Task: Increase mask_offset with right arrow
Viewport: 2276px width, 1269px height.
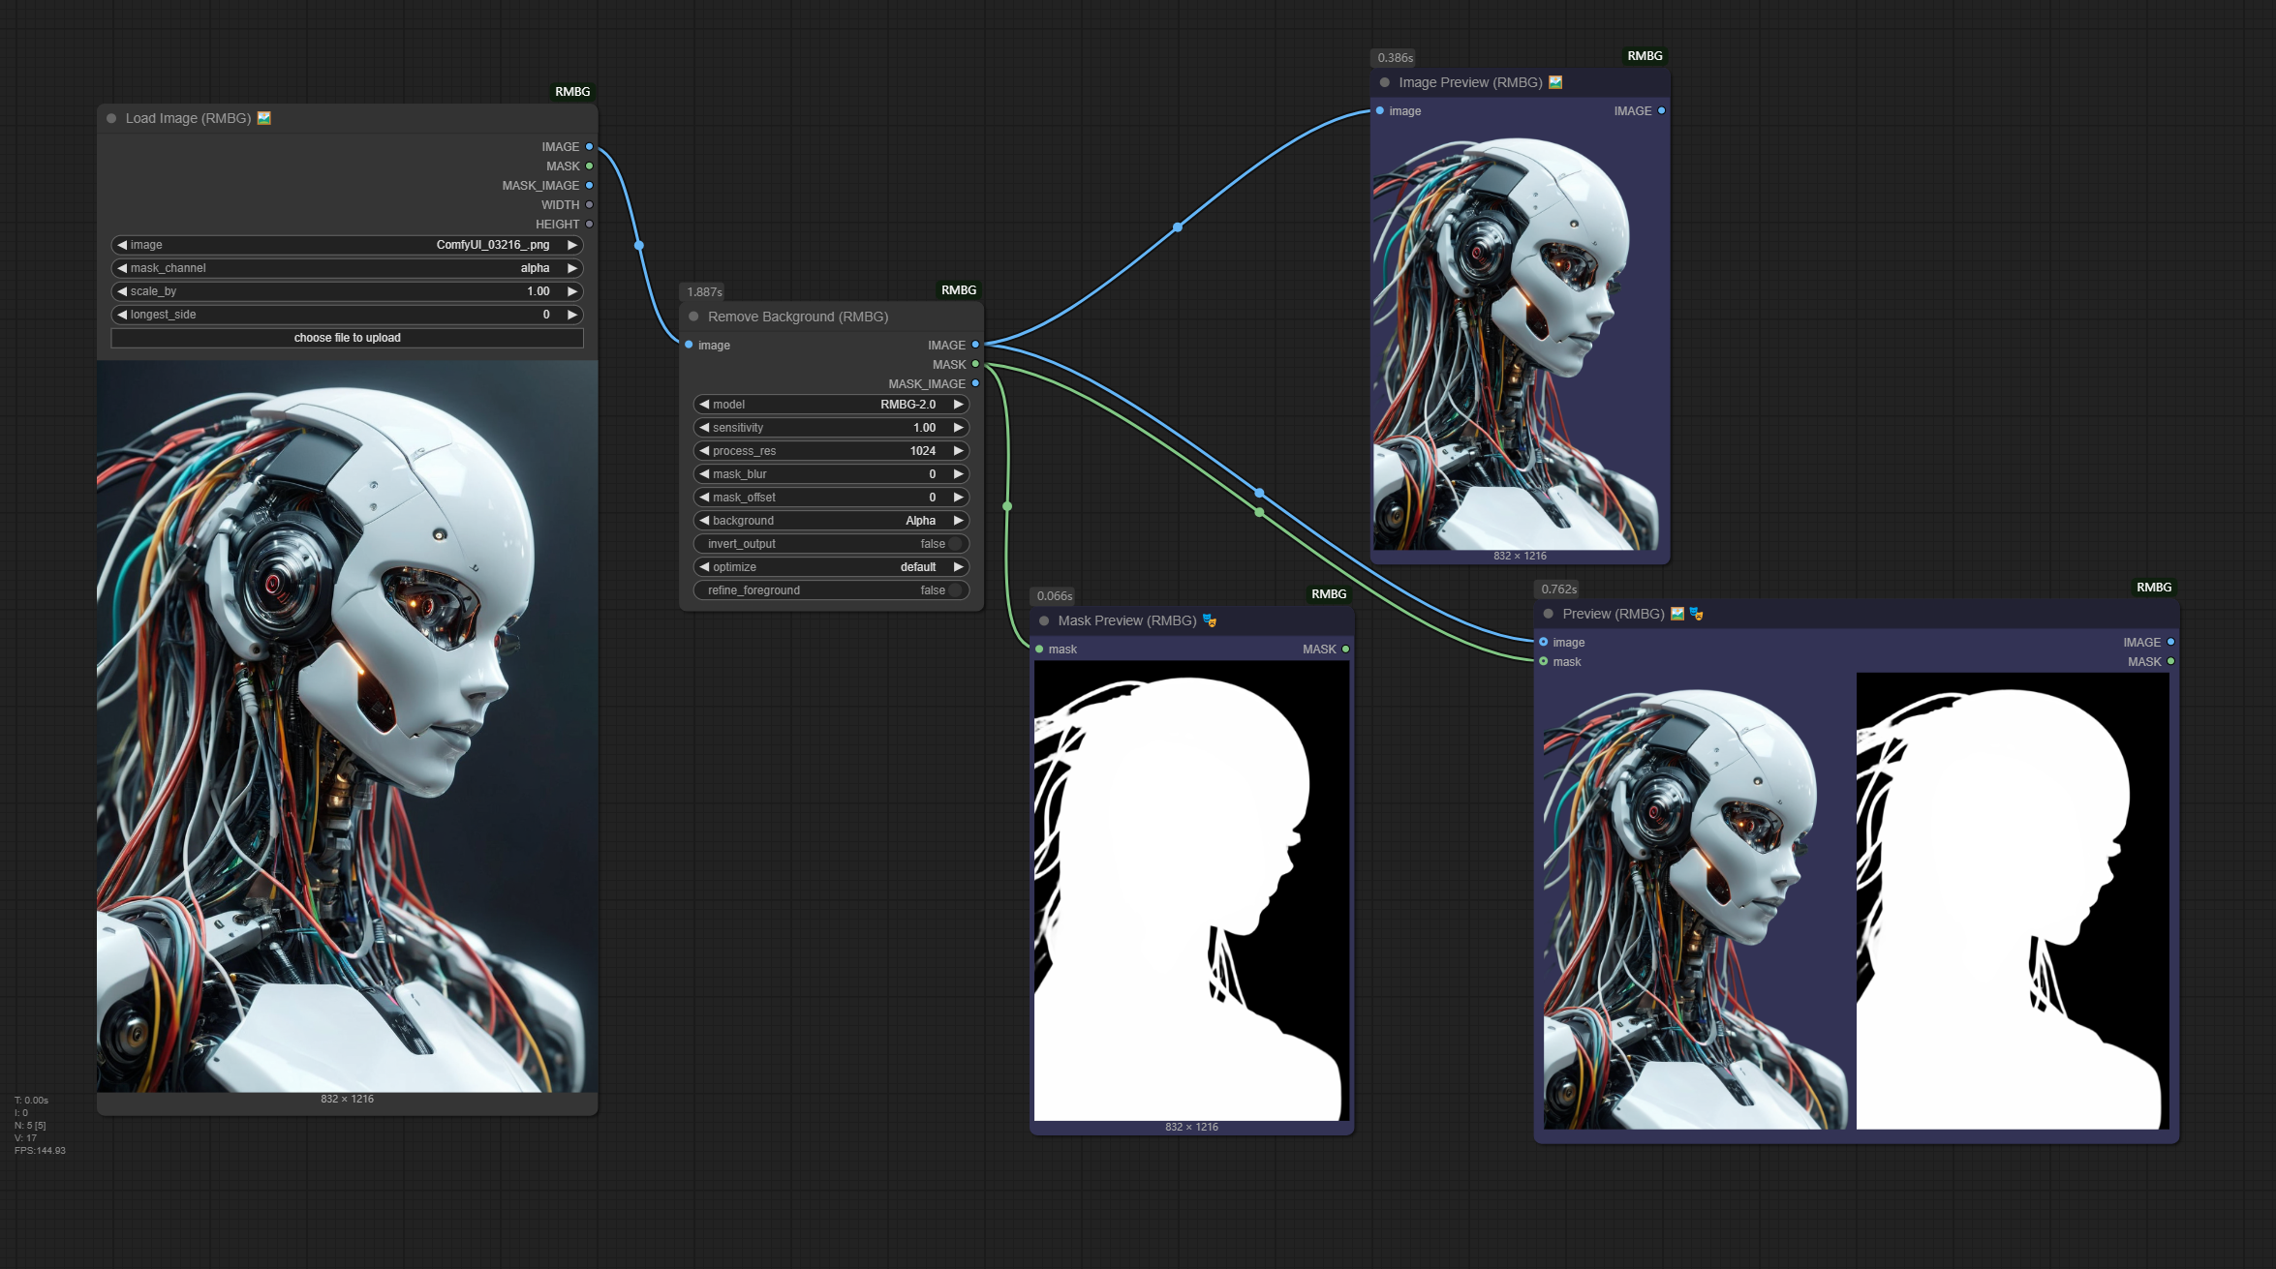Action: [958, 498]
